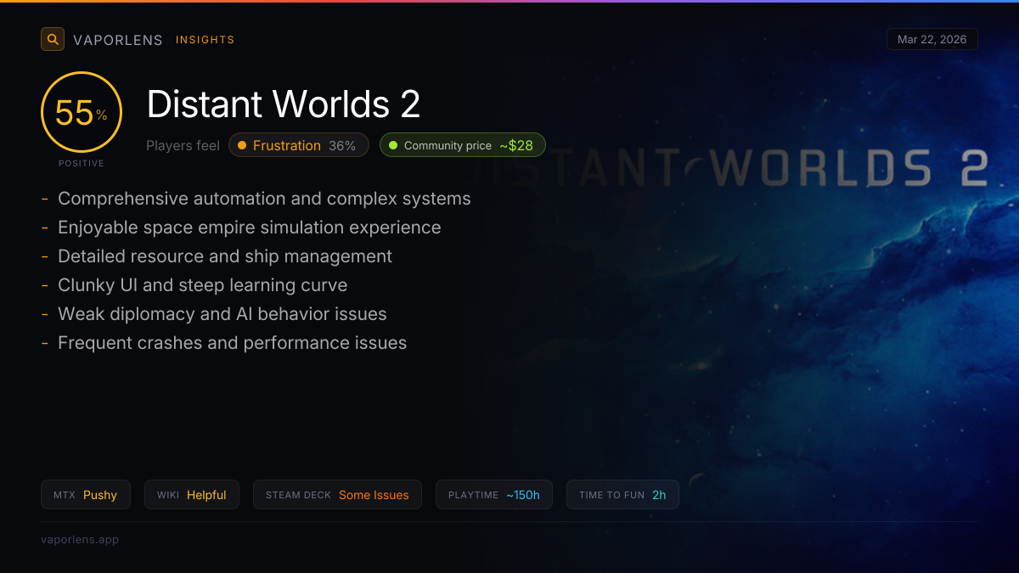1019x573 pixels.
Task: Click the VAPORLENS brand name
Action: [x=118, y=40]
